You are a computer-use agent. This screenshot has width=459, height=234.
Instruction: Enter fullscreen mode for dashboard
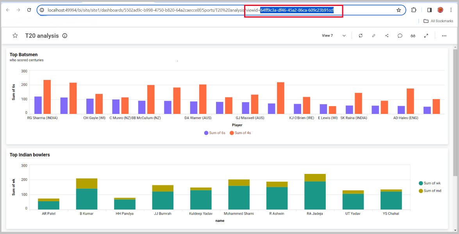click(x=426, y=35)
